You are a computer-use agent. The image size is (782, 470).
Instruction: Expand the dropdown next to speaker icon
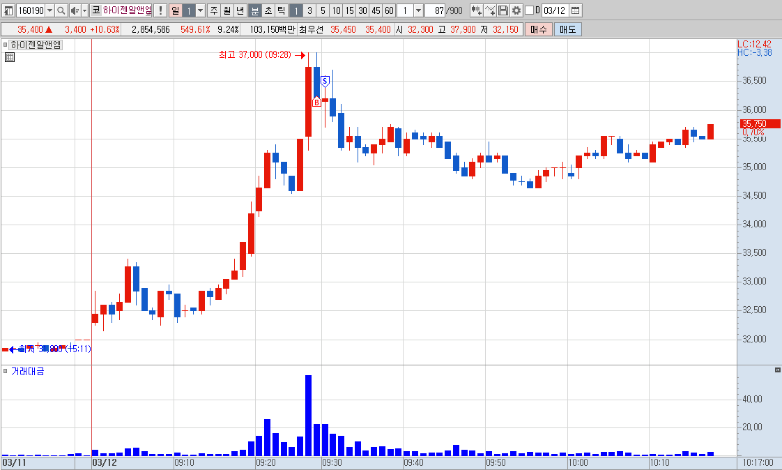coord(84,10)
